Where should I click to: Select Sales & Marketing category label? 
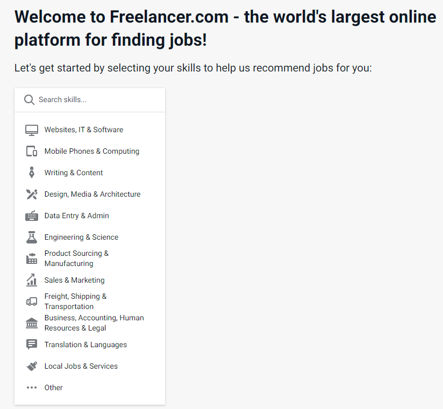click(x=74, y=280)
